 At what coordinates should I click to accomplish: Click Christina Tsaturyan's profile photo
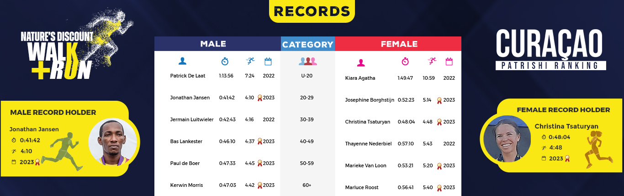coord(507,139)
